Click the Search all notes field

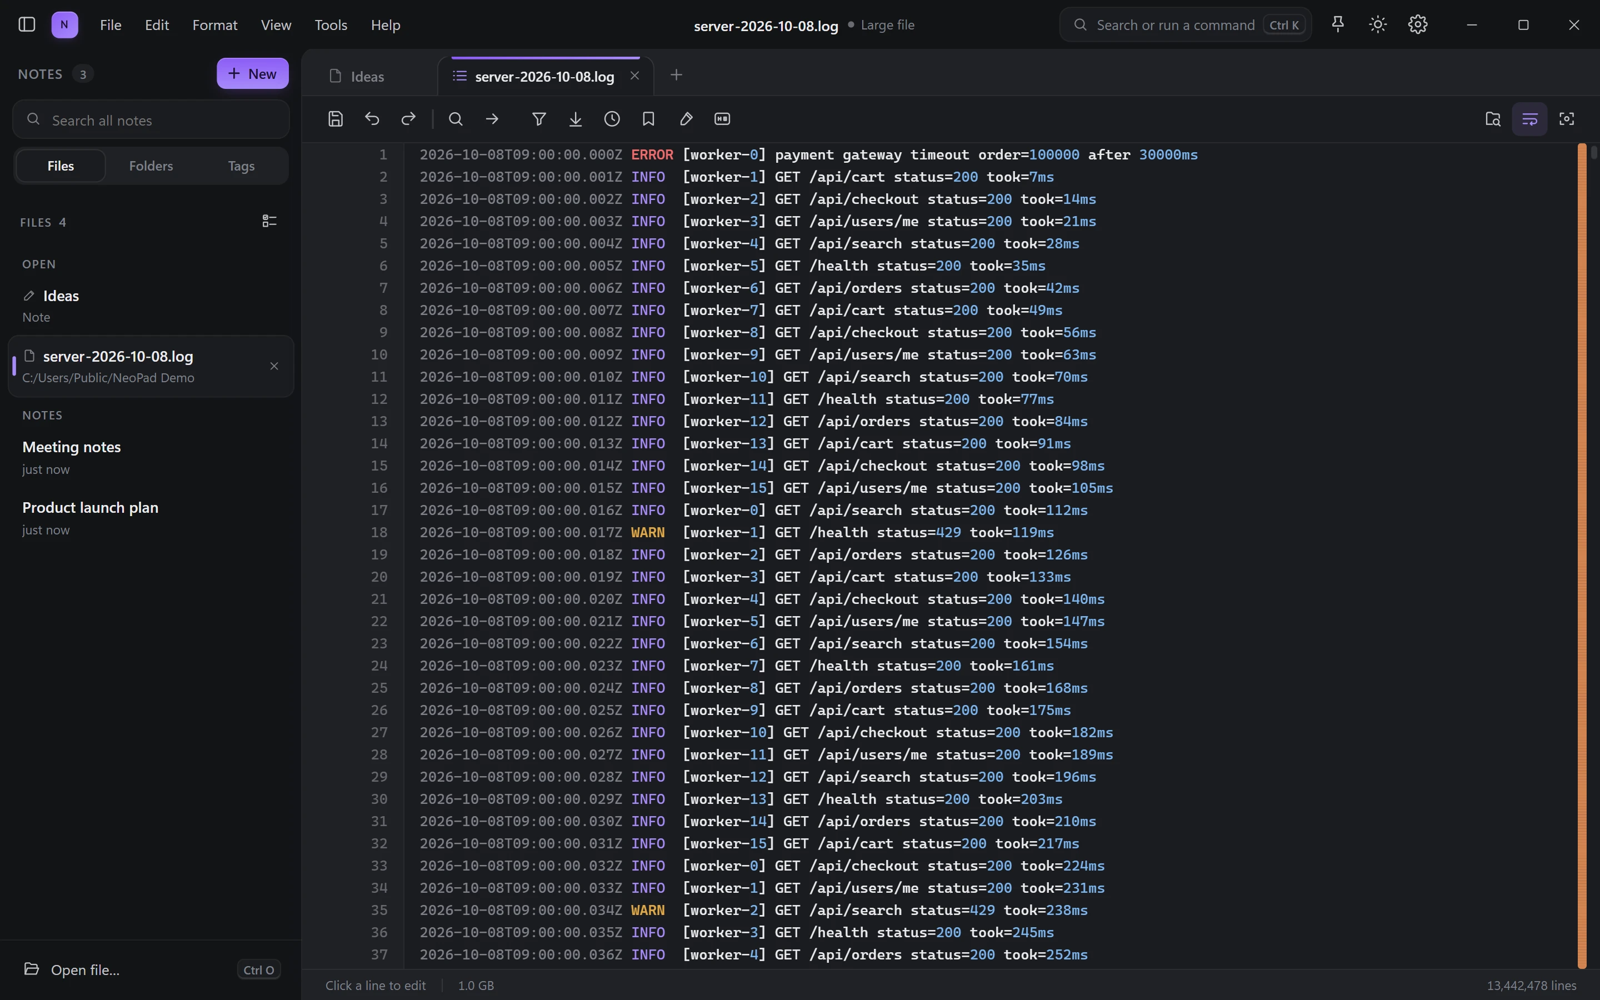(x=151, y=119)
